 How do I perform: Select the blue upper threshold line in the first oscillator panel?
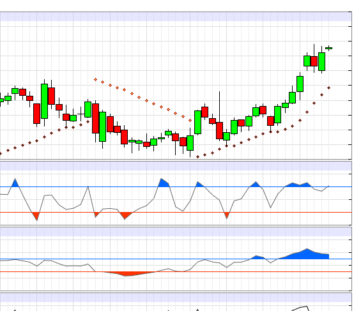pos(176,187)
